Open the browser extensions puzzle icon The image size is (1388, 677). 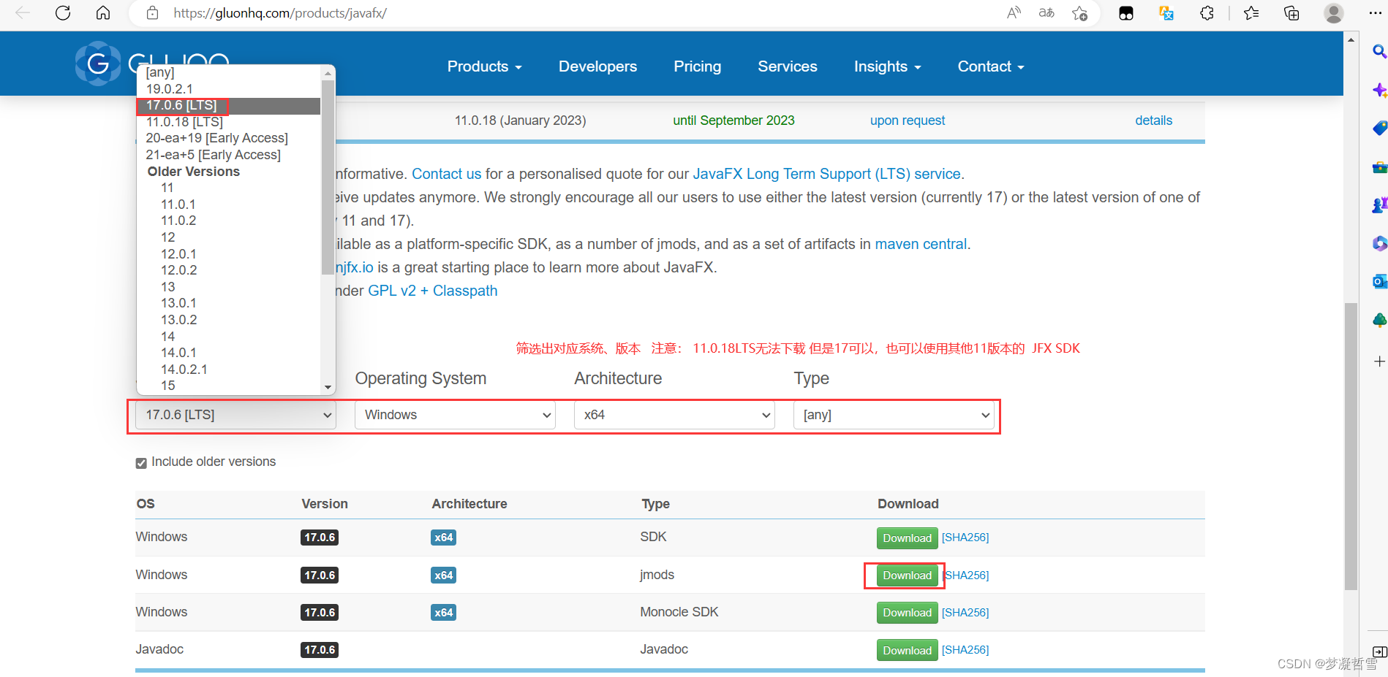pyautogui.click(x=1207, y=12)
